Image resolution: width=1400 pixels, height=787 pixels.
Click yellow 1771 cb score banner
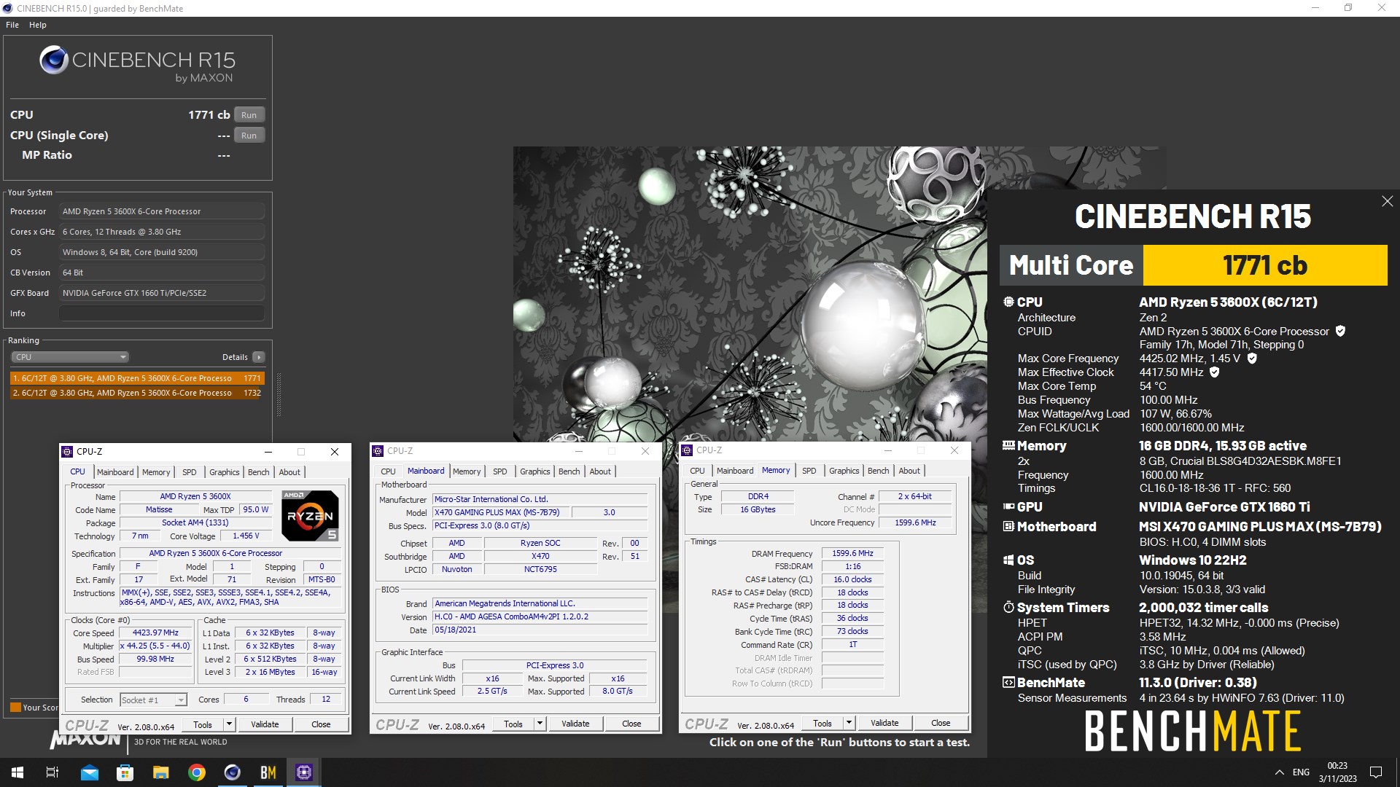(x=1264, y=265)
